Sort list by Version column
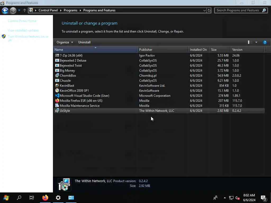This screenshot has width=271, height=203. coord(247,49)
